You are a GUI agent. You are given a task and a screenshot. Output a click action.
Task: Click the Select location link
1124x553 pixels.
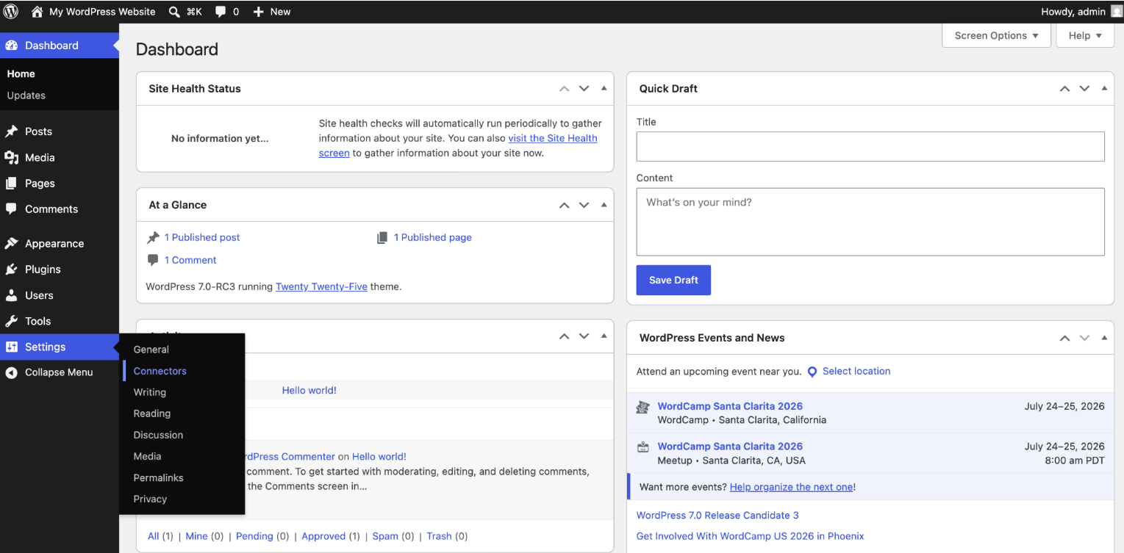pyautogui.click(x=856, y=371)
